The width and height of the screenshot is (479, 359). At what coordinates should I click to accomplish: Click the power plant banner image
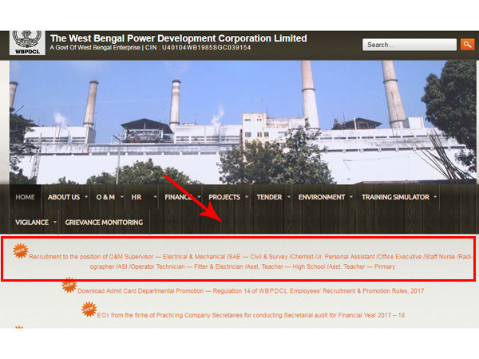tap(243, 122)
